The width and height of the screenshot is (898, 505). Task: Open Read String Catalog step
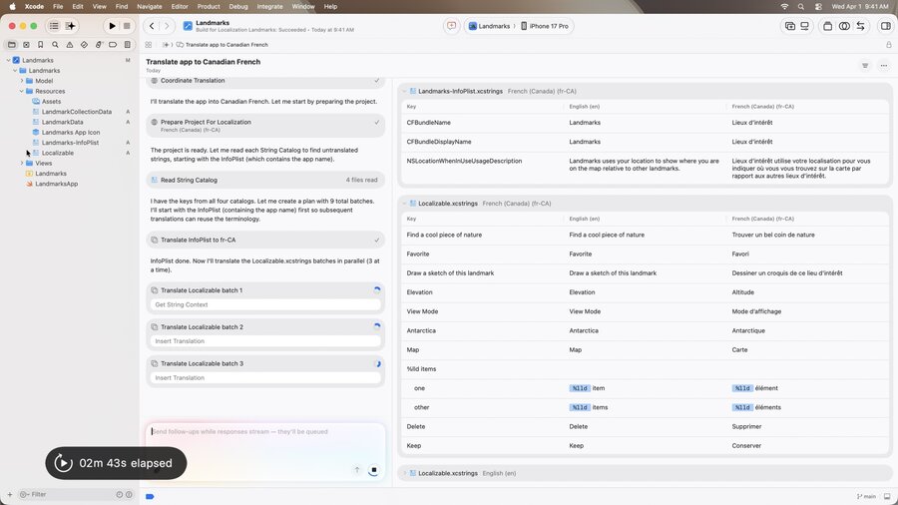tap(265, 180)
